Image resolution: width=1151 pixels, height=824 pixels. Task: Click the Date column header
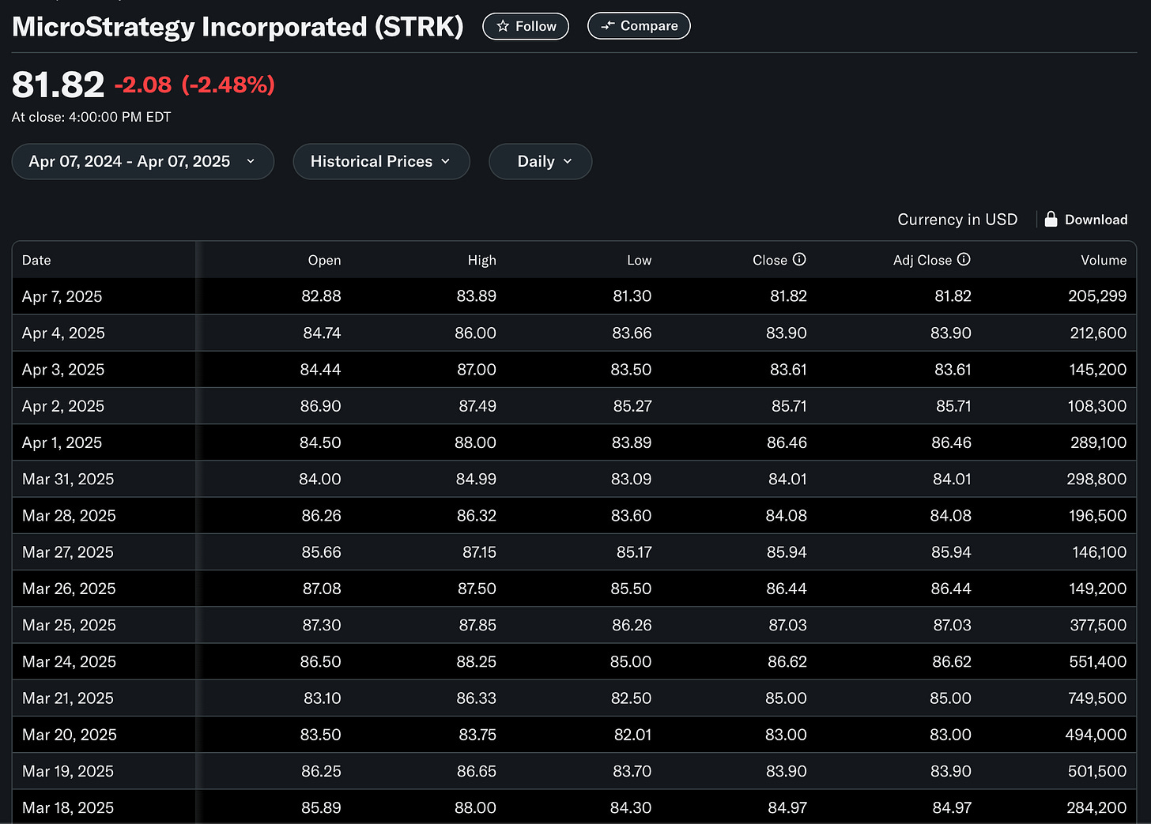pyautogui.click(x=36, y=260)
